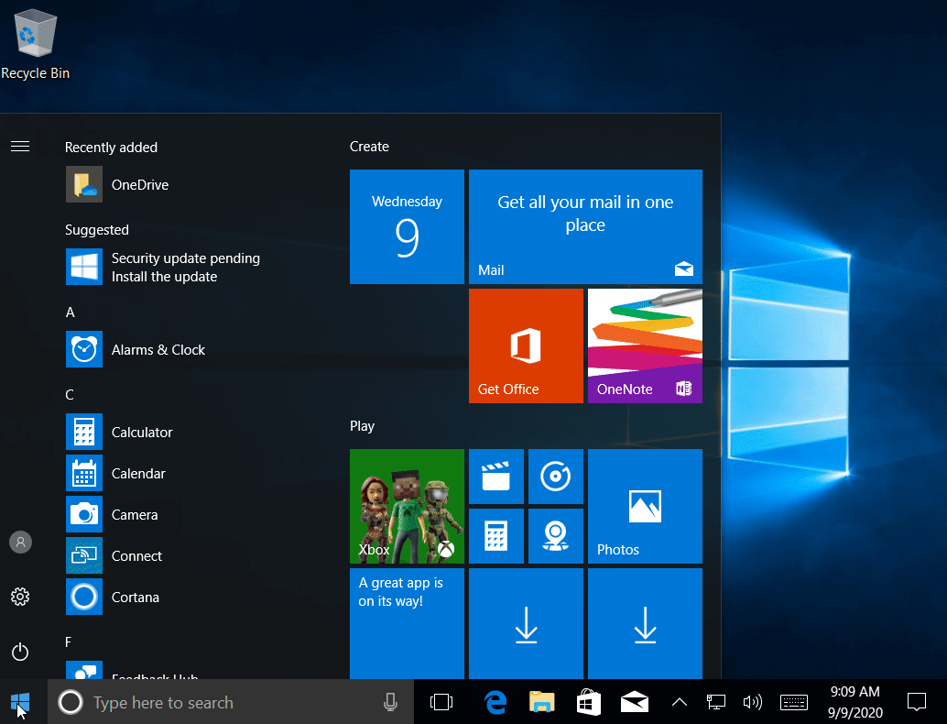Open the Maps webcam-pin tile
Image resolution: width=947 pixels, height=724 pixels.
[556, 536]
